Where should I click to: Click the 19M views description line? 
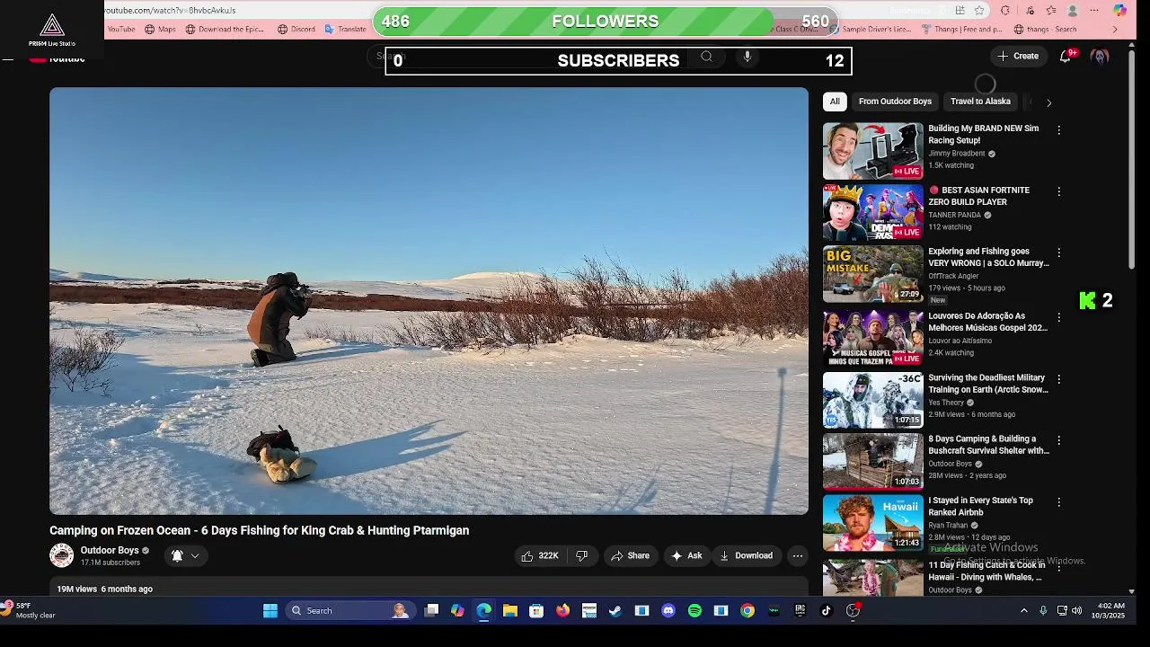(x=104, y=589)
